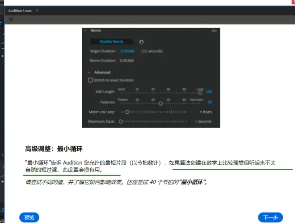
Task: Go back using the double-chevron icon
Action: 11,19
